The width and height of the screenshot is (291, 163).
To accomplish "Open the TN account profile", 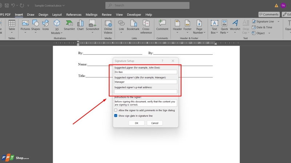I will pos(283,5).
